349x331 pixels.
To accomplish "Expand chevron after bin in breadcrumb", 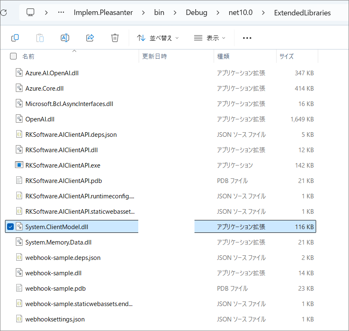I will (x=175, y=12).
